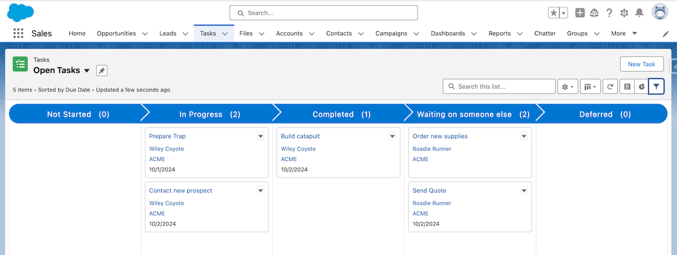Open the Setup gear icon

point(624,13)
